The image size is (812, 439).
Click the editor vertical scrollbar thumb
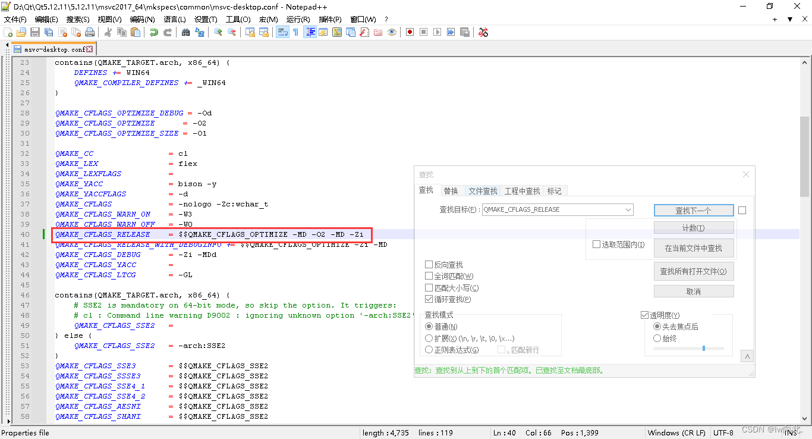click(804, 156)
